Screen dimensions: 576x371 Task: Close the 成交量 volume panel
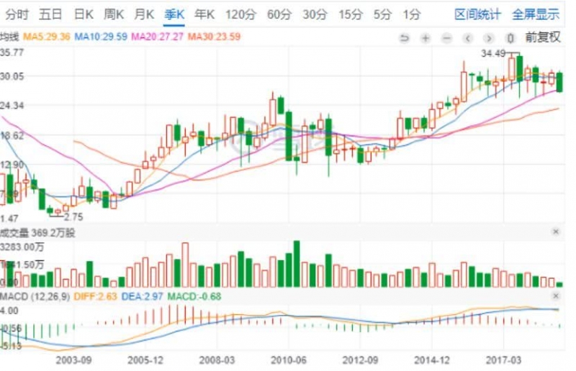(555, 232)
